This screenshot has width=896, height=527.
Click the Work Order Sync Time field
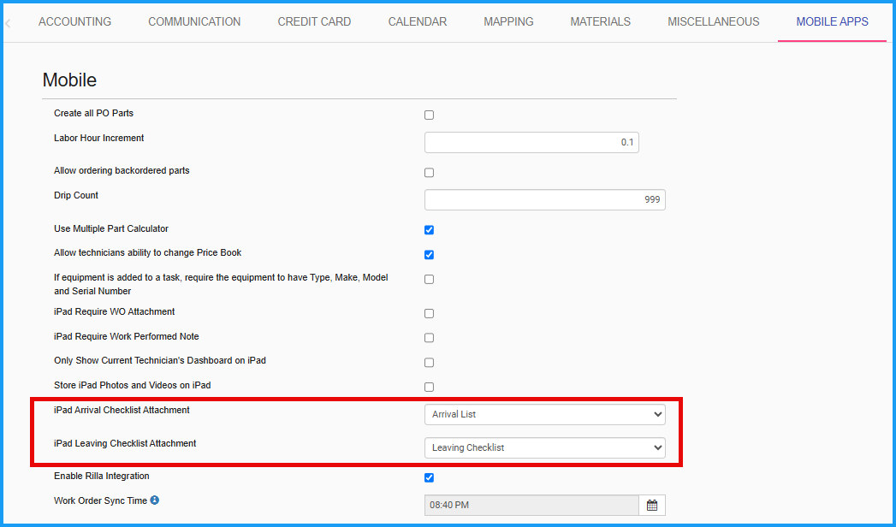(x=531, y=506)
